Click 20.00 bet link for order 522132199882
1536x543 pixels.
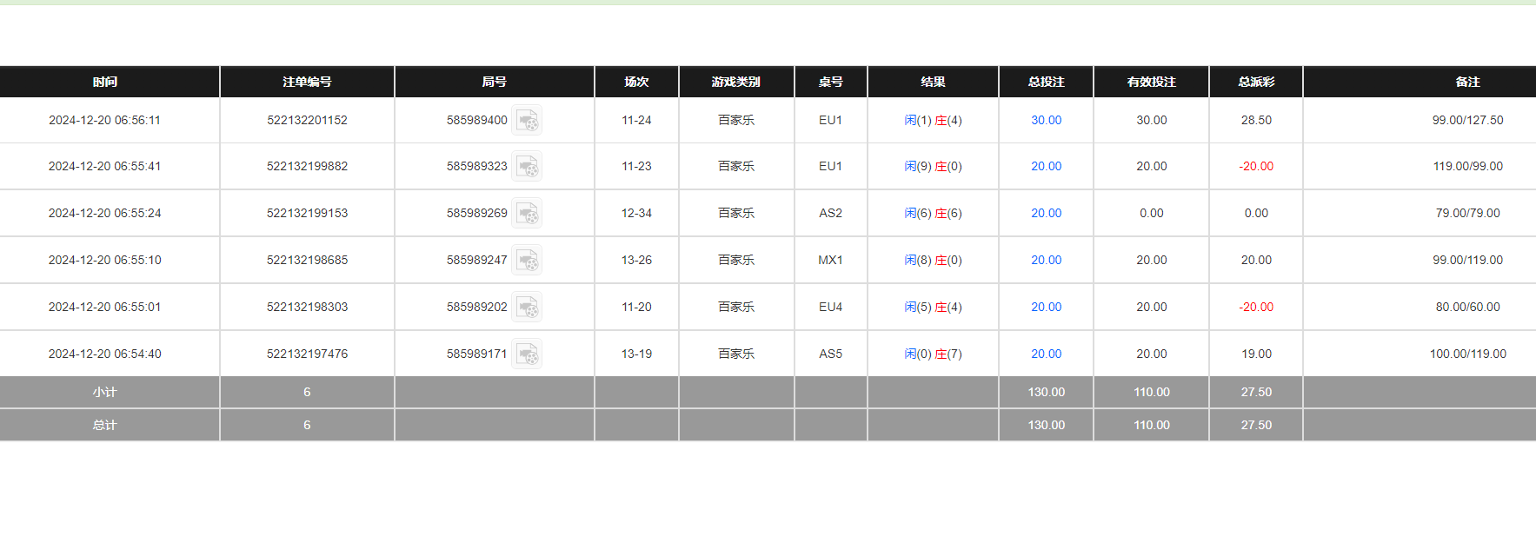pos(1046,166)
